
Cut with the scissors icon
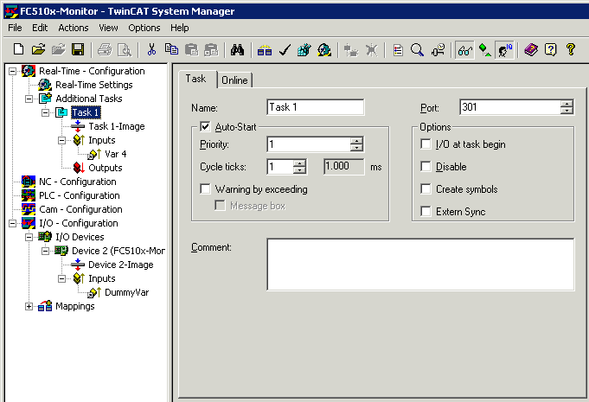(151, 49)
